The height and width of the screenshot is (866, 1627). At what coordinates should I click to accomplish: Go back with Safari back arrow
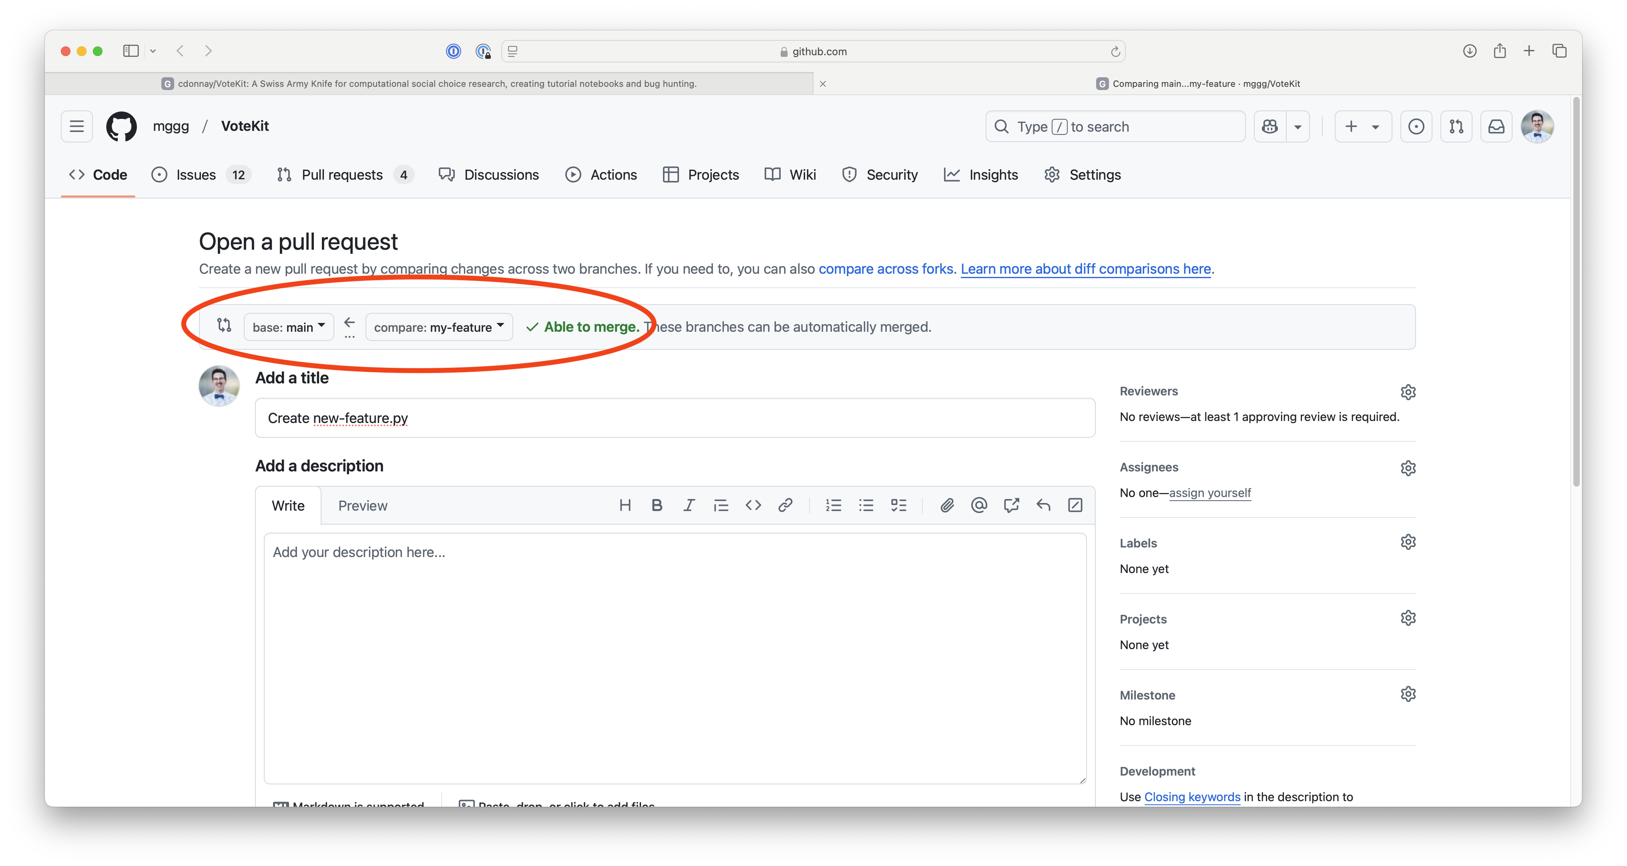click(x=180, y=51)
